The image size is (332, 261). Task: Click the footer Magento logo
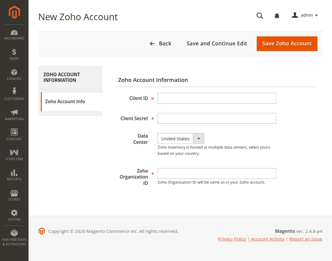42,231
